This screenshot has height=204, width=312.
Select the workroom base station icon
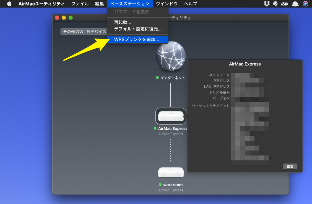(171, 172)
